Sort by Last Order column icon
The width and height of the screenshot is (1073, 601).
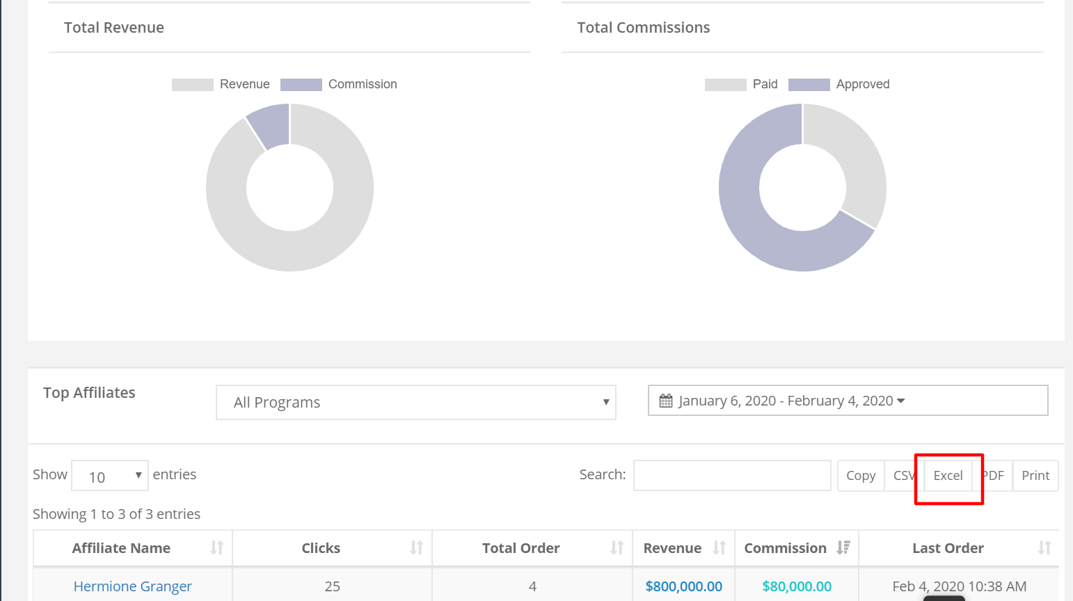click(1044, 548)
